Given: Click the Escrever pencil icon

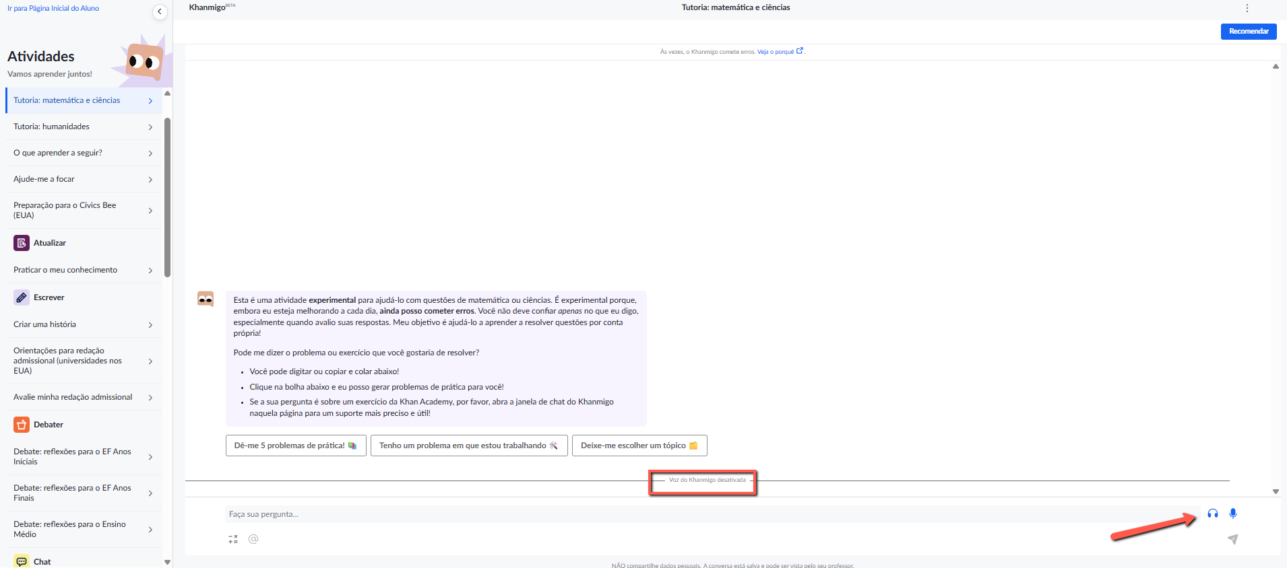Looking at the screenshot, I should tap(22, 297).
